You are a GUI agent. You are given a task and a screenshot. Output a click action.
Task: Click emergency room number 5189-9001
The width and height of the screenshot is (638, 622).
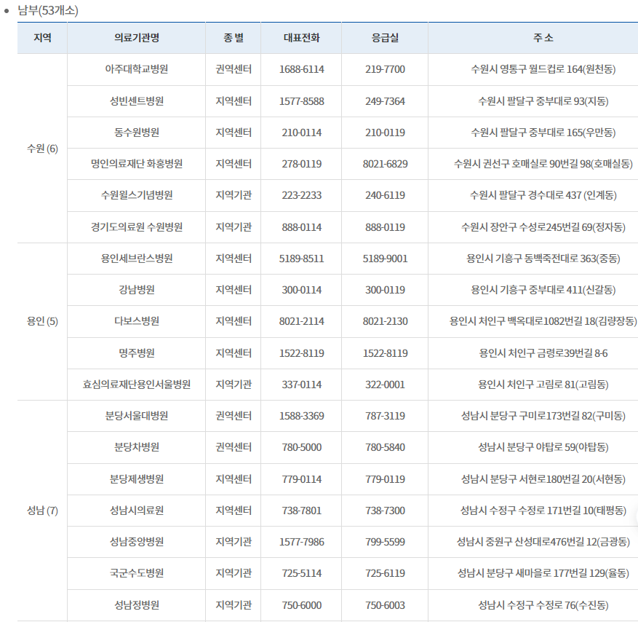point(385,259)
